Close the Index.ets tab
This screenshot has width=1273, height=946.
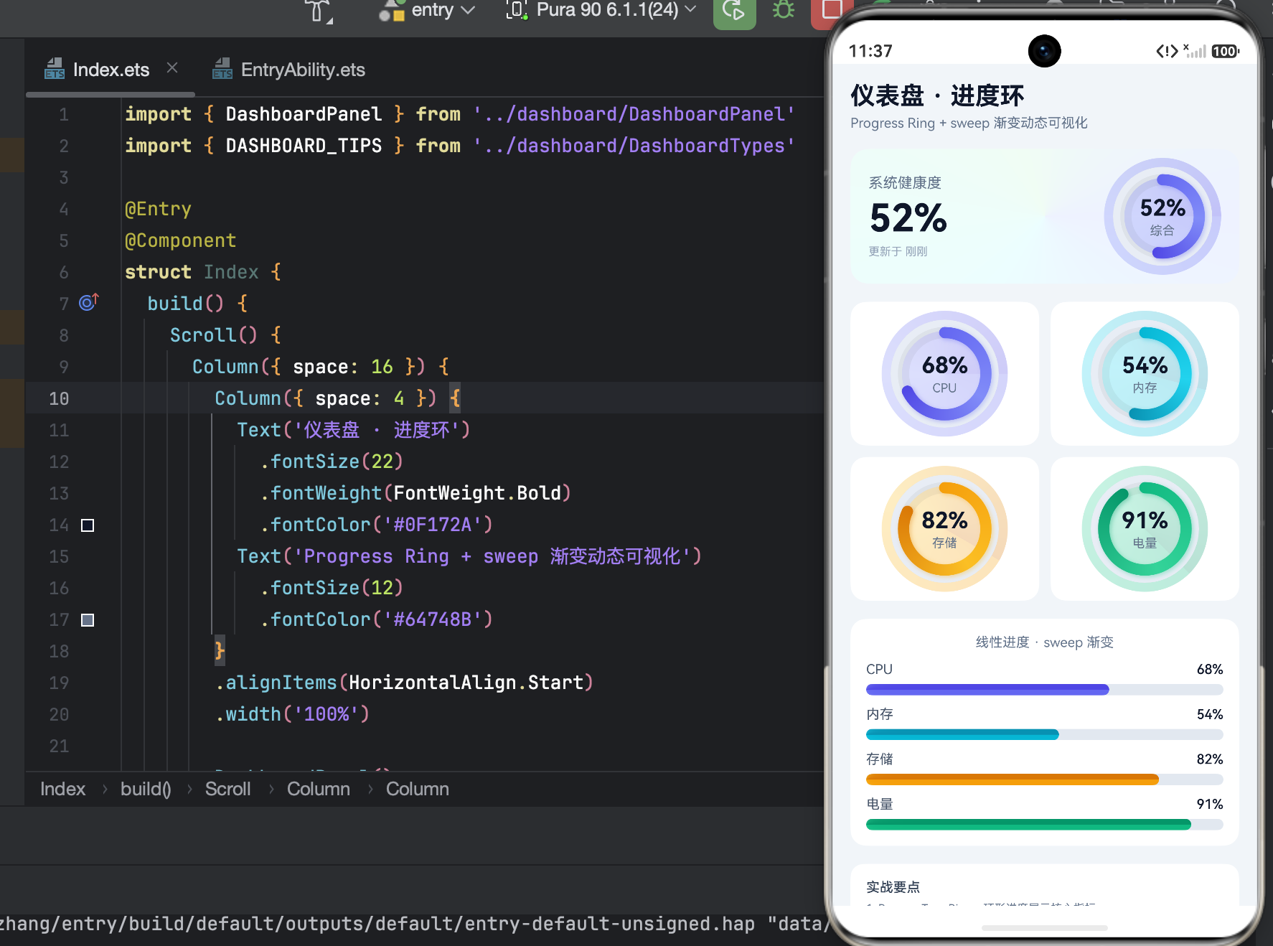(172, 67)
